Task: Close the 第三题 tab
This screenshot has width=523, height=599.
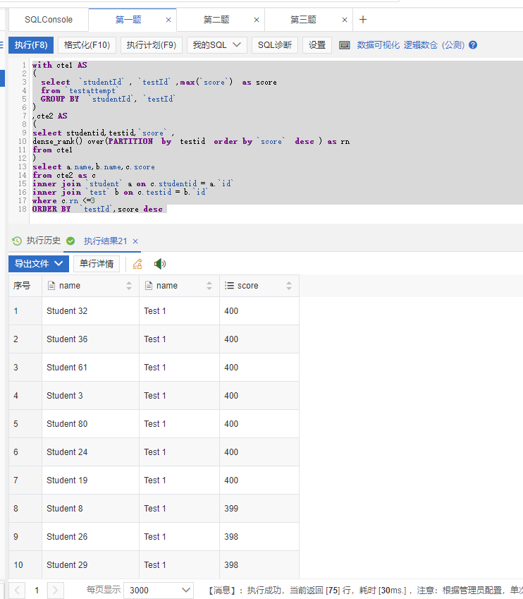Action: [345, 20]
